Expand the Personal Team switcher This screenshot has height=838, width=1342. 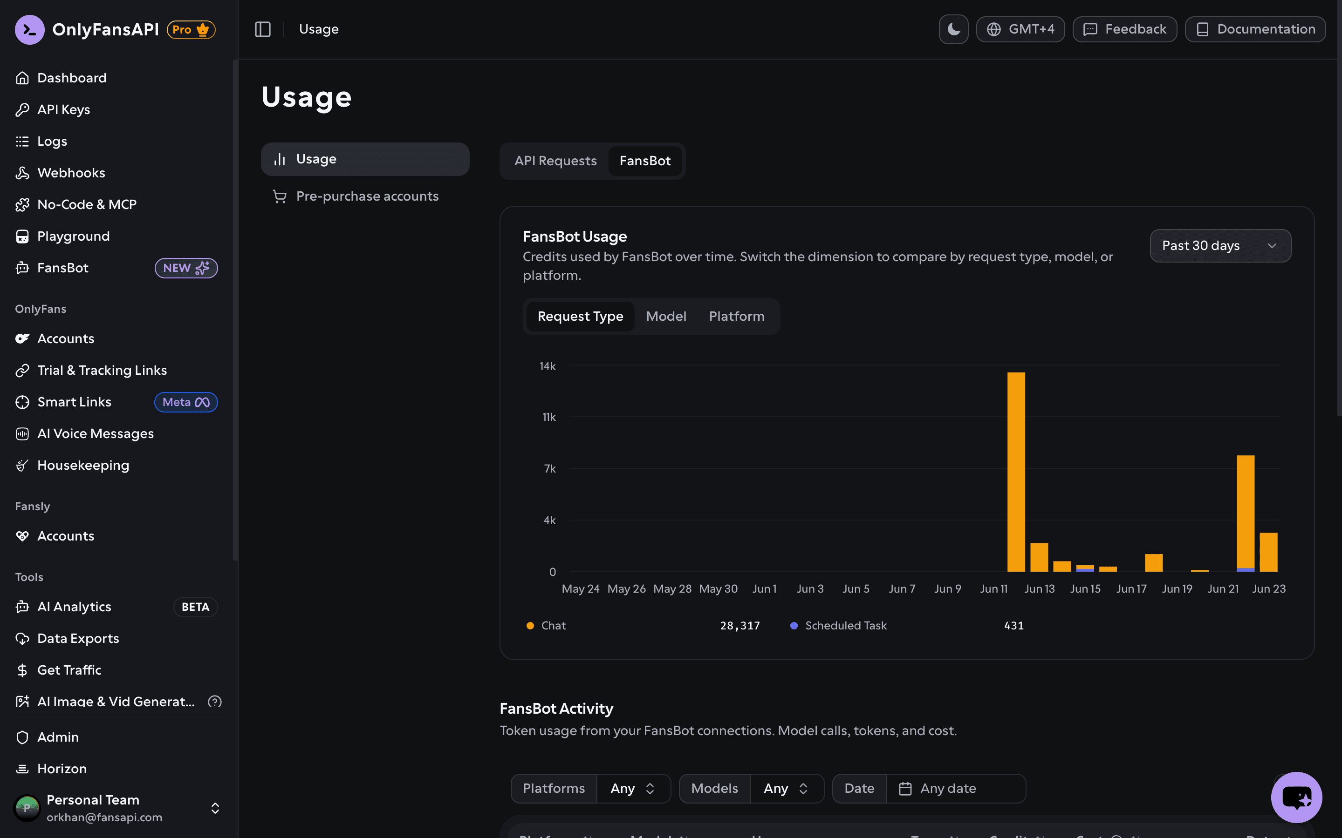215,808
